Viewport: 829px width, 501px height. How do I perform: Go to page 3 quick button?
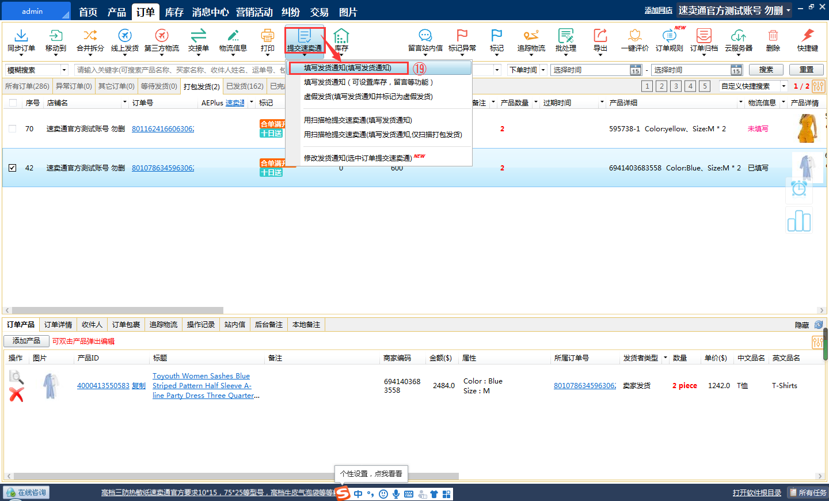676,86
